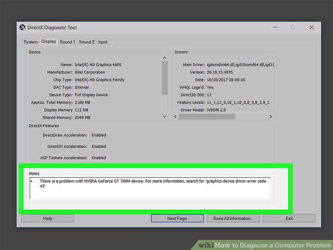Screen dimensions: 333x250
Task: Click the Direct3D DDI value '12'
Action: point(209,95)
